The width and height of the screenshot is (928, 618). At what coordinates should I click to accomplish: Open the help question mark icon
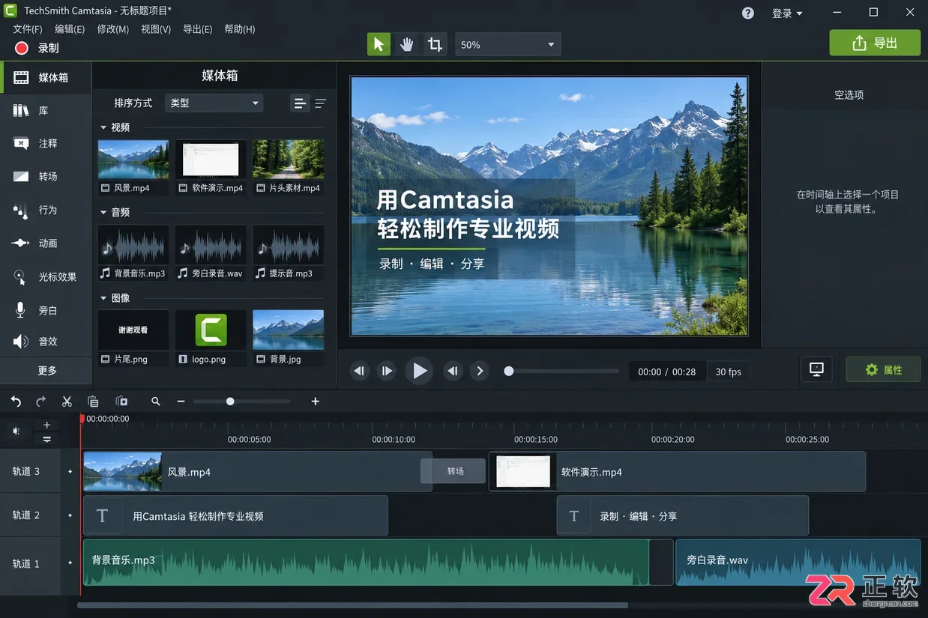pos(748,13)
